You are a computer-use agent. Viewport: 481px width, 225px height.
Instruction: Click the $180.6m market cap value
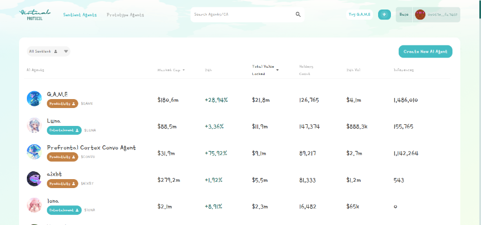point(168,100)
